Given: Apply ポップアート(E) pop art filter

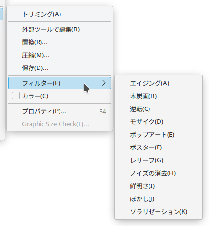Looking at the screenshot, I should 159,135.
